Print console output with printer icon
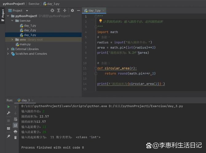The image size is (206, 153). (15, 131)
